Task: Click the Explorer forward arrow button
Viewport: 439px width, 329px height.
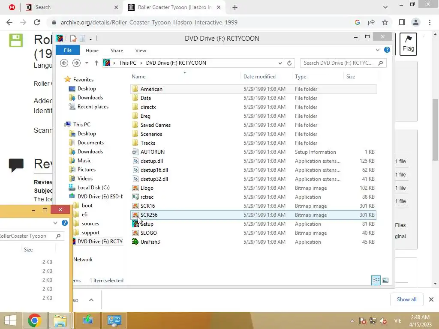Action: point(76,63)
